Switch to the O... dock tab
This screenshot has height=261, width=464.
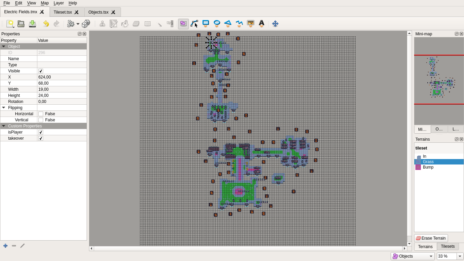[x=439, y=129]
